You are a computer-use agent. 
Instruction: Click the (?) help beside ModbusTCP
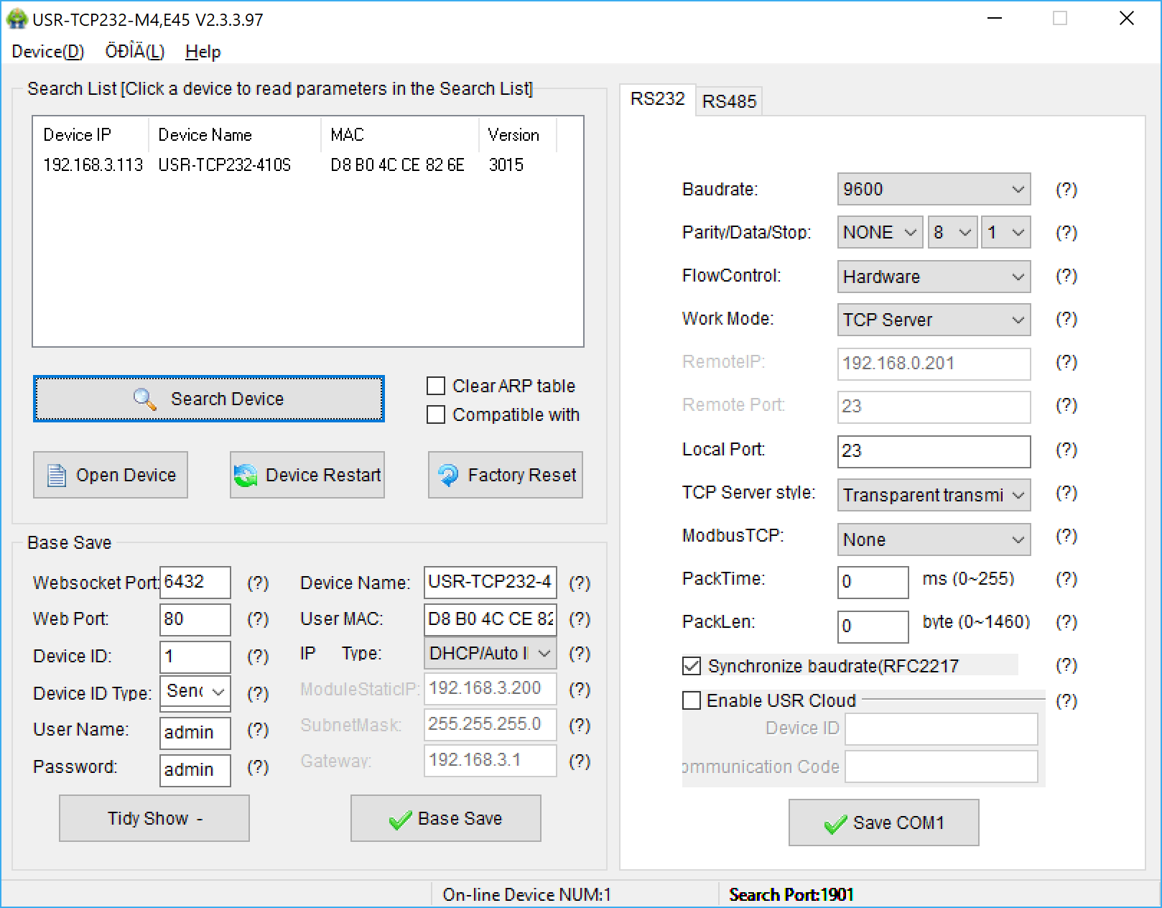1066,535
